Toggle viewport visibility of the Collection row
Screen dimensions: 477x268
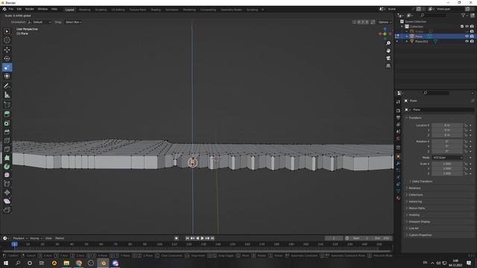coord(467,27)
